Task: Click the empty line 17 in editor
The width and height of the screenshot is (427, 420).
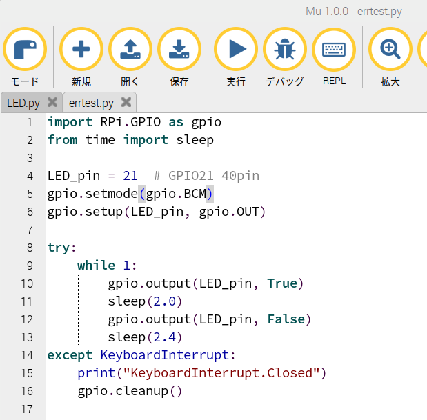Action: tap(207, 409)
